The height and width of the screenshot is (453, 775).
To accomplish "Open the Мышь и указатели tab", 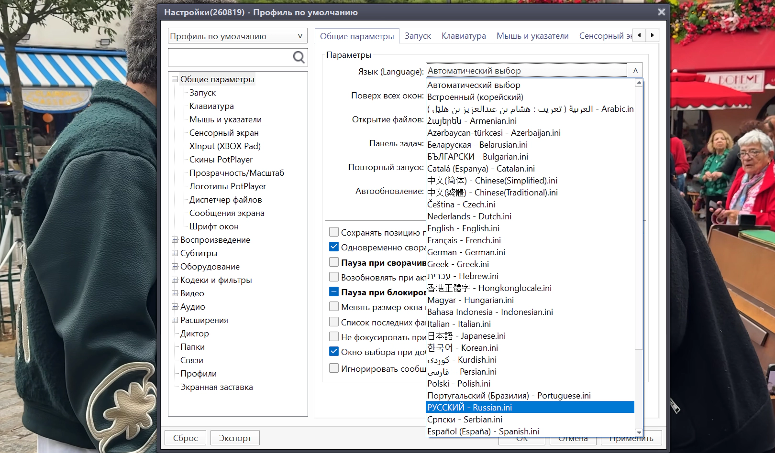I will click(532, 36).
